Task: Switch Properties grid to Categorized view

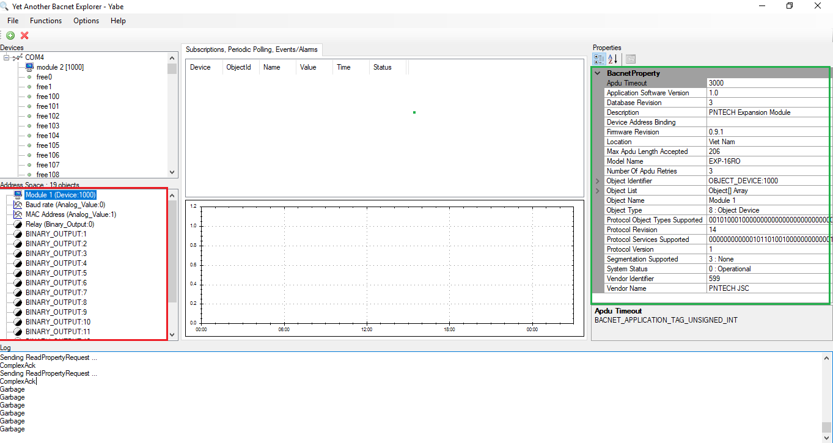Action: (x=599, y=59)
